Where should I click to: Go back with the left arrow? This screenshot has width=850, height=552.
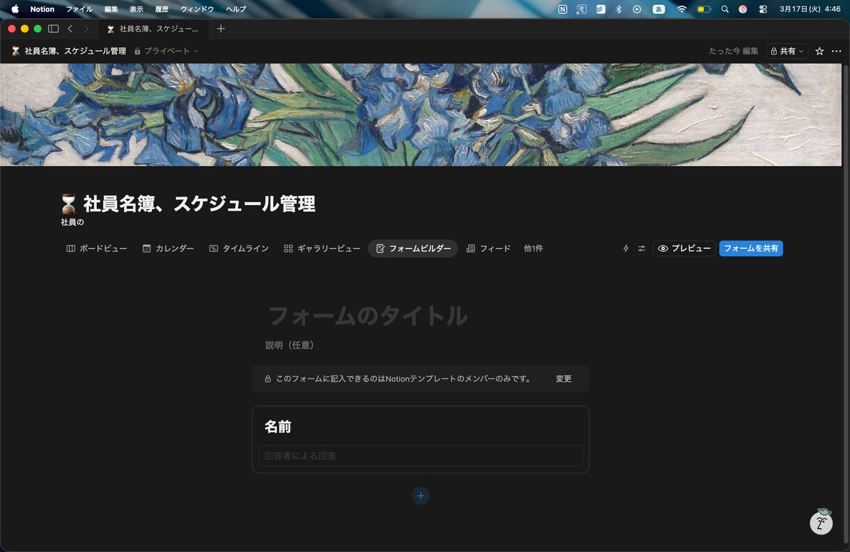pos(70,29)
